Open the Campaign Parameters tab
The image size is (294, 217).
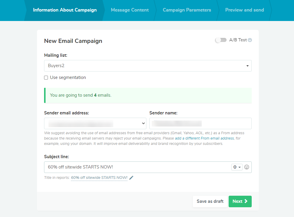187,10
